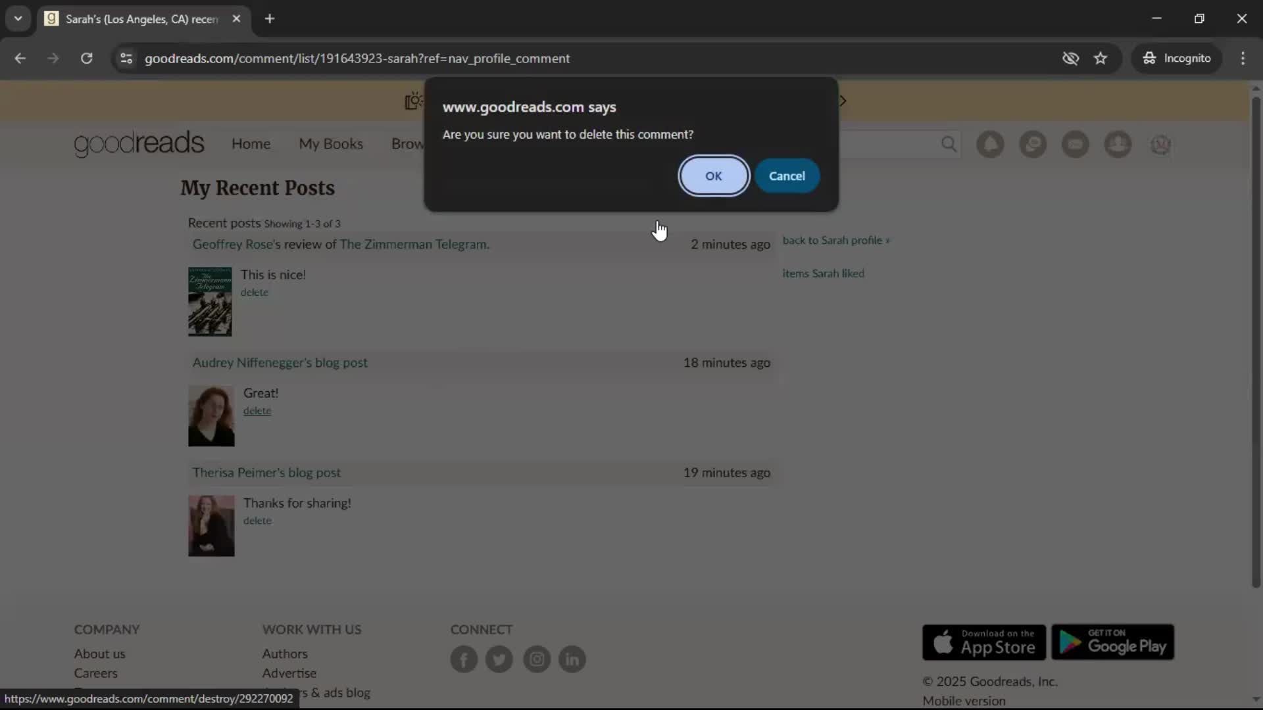
Task: Open the Advertise footer link
Action: [x=289, y=673]
